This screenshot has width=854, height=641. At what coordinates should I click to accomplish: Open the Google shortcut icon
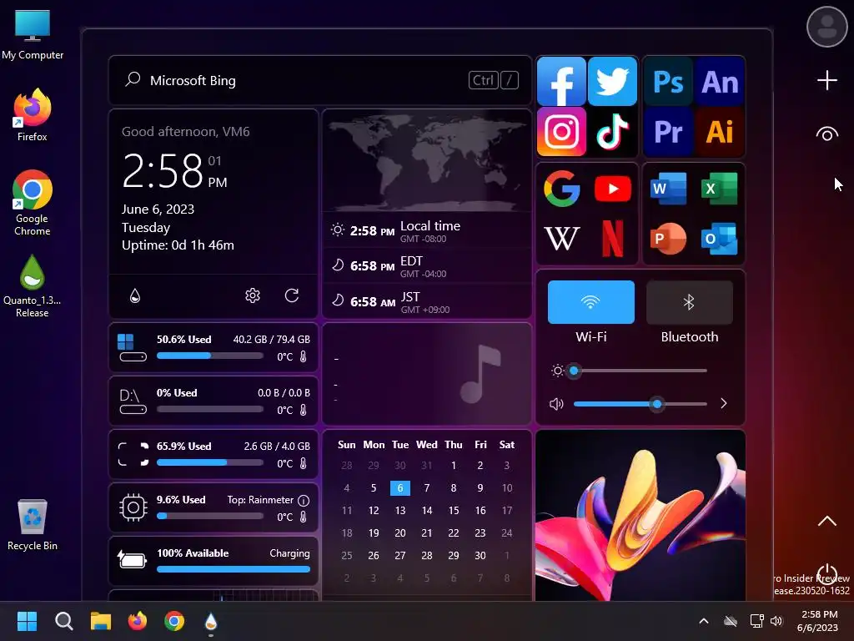pos(561,189)
